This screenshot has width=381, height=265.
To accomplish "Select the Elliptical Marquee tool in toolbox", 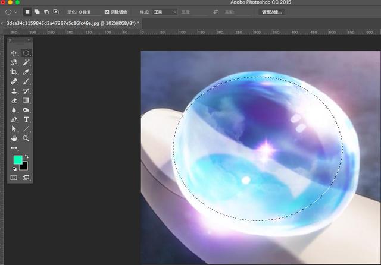I will click(x=26, y=53).
